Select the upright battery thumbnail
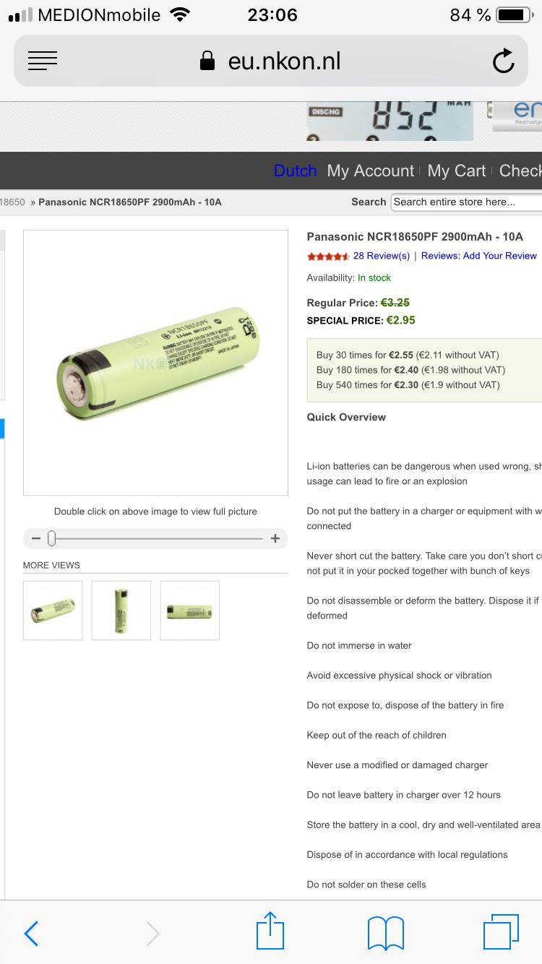This screenshot has width=542, height=964. pyautogui.click(x=121, y=611)
